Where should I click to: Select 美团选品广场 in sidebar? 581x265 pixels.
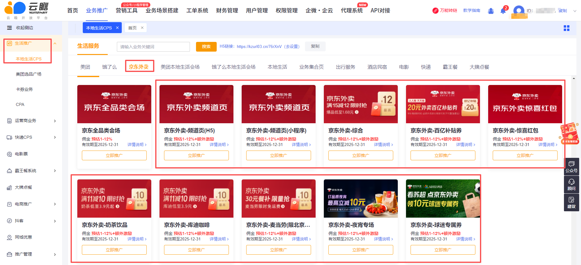(29, 74)
